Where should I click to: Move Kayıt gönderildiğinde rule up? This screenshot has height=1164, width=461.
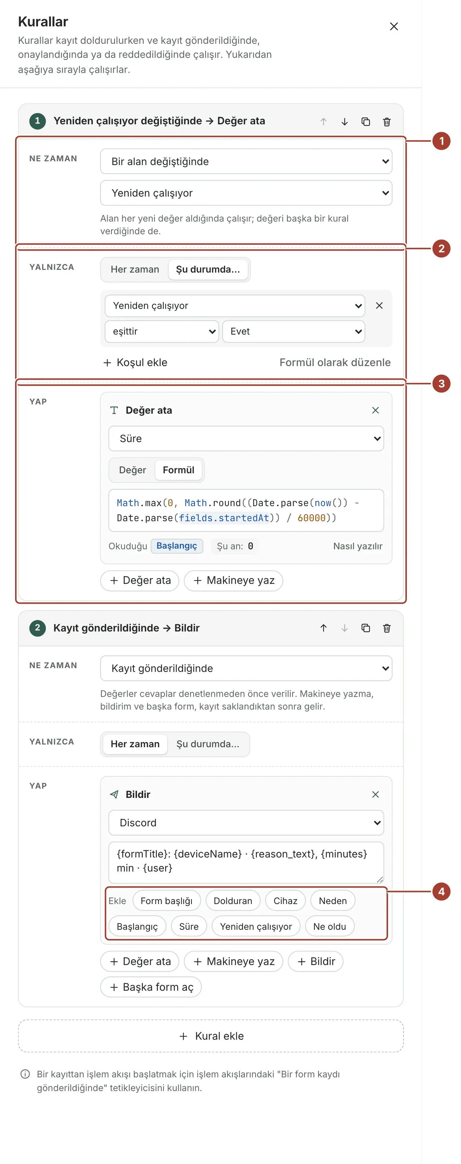point(324,628)
